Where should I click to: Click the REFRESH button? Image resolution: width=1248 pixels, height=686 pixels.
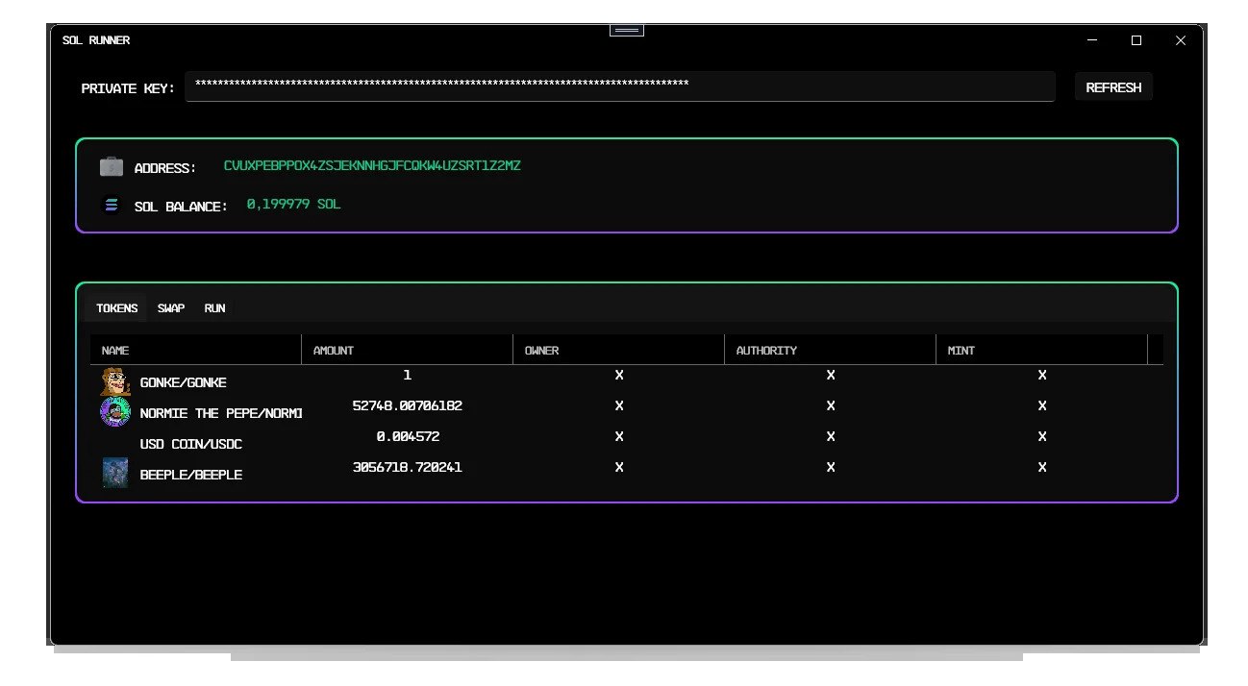(x=1112, y=86)
